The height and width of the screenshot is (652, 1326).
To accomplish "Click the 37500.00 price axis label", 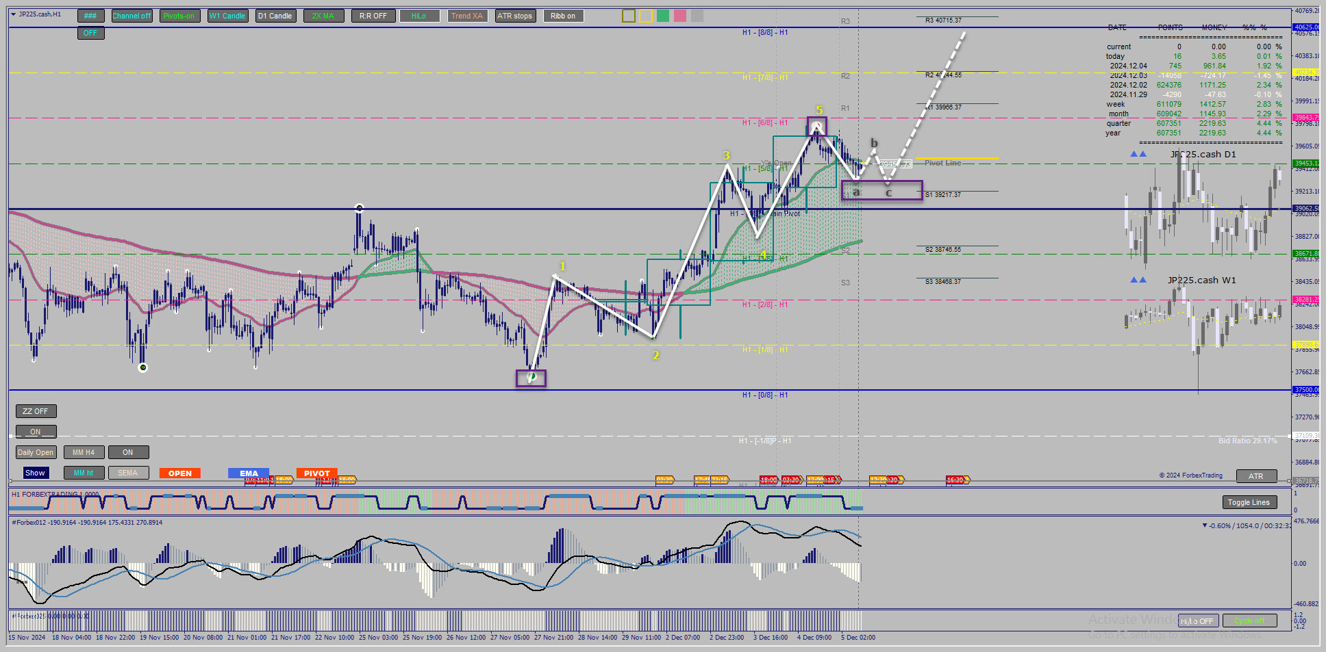I will pyautogui.click(x=1305, y=390).
